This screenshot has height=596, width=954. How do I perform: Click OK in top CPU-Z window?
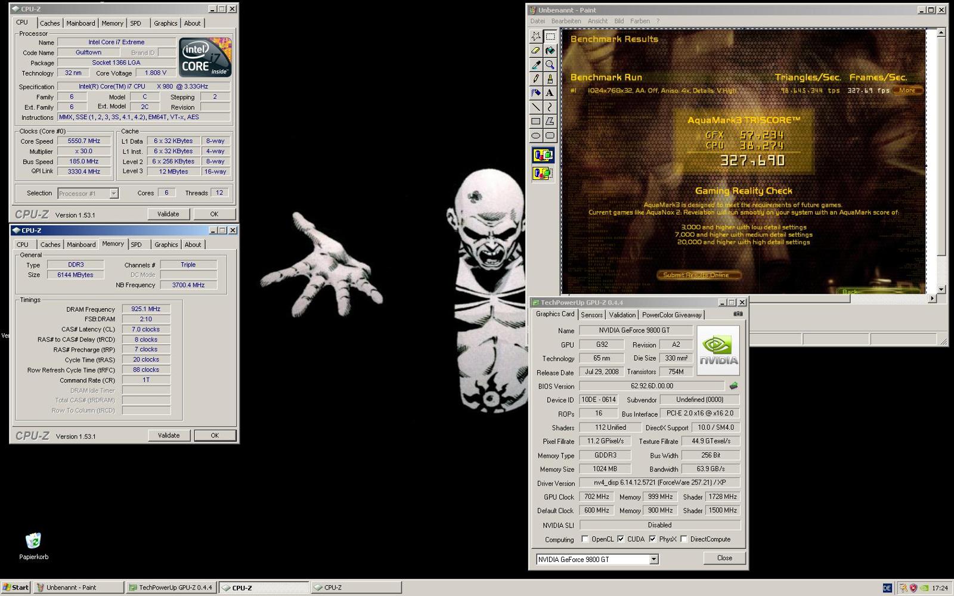coord(214,214)
